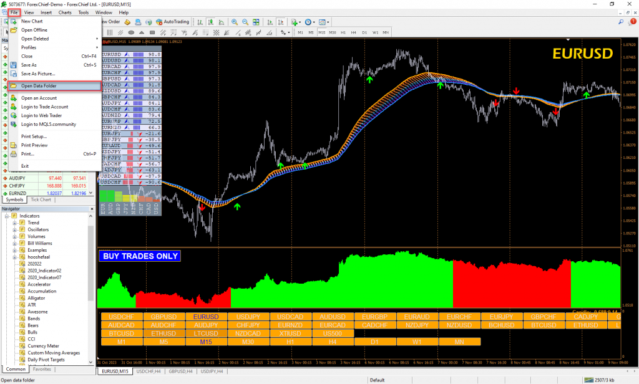The width and height of the screenshot is (639, 384).
Task: Expand the Trend indicators folder
Action: pyautogui.click(x=15, y=223)
